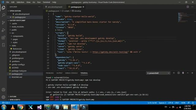Open the Extensions view
Image resolution: width=196 pixels, height=110 pixels.
click(x=3, y=38)
